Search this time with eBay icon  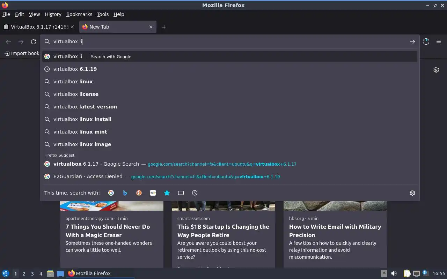153,193
